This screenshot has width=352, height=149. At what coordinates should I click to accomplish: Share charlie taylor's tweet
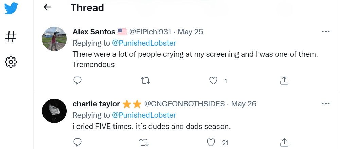284,142
